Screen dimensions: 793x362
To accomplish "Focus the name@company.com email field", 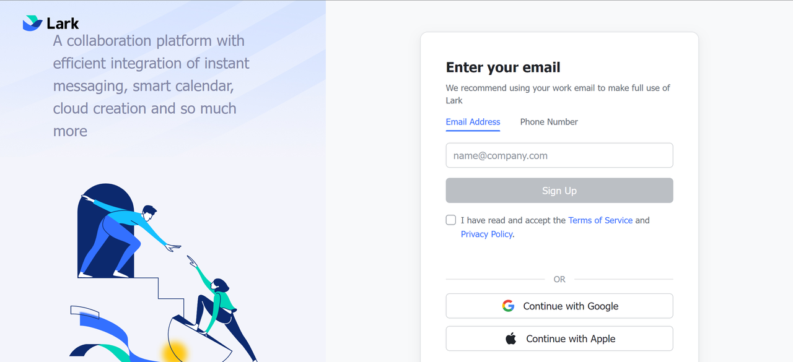I will coord(559,155).
